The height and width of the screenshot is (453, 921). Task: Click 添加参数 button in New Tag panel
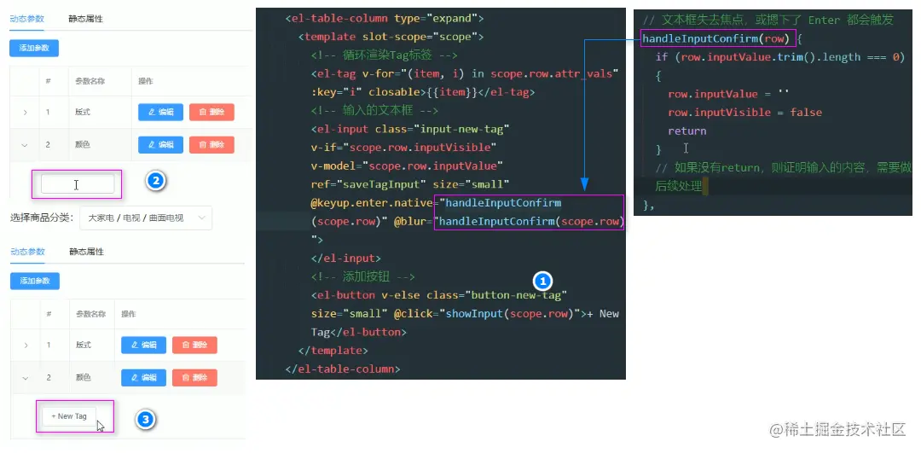click(x=35, y=281)
